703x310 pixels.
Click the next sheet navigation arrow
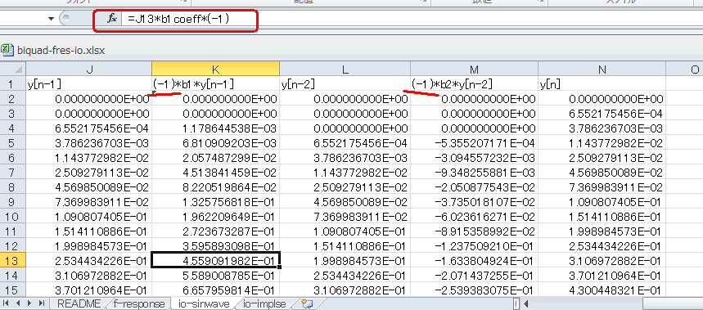pyautogui.click(x=29, y=303)
